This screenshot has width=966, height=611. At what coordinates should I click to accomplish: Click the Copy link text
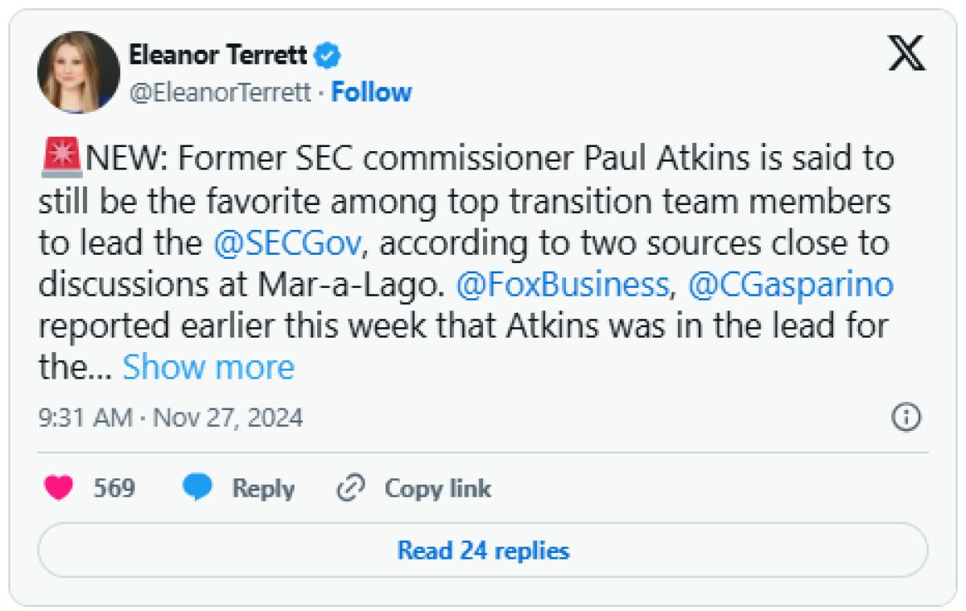pos(437,488)
